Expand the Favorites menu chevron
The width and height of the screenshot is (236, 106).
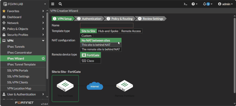point(43,11)
